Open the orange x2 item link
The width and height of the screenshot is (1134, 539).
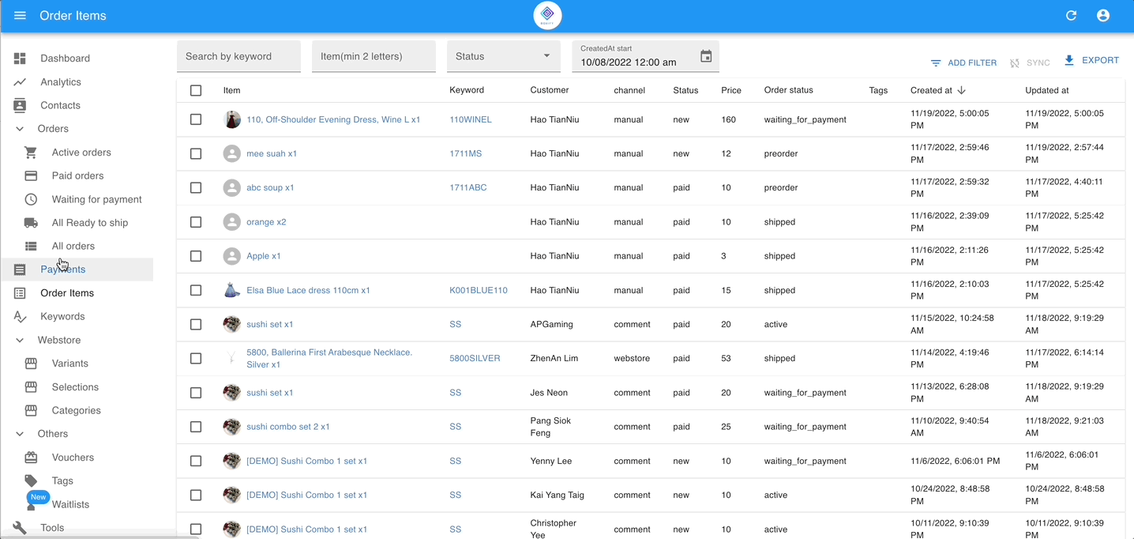[266, 222]
